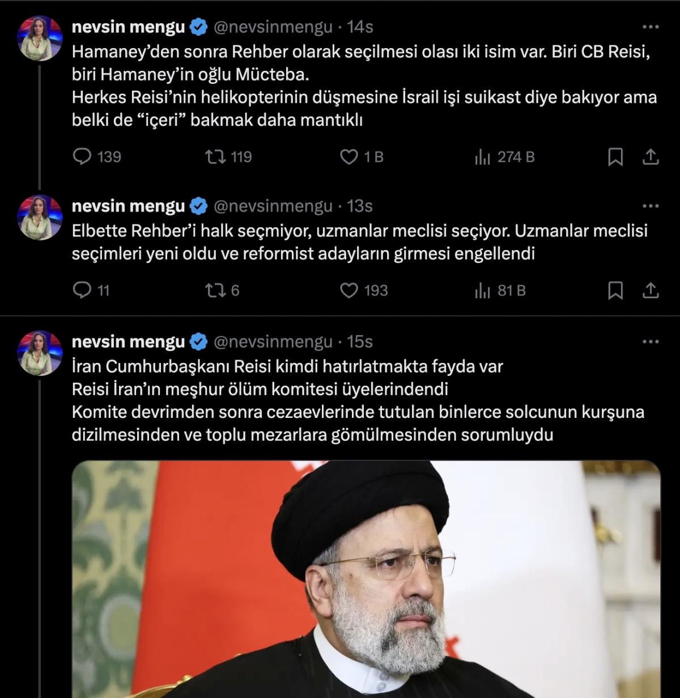Like the second tweet with 193 likes

[x=348, y=290]
